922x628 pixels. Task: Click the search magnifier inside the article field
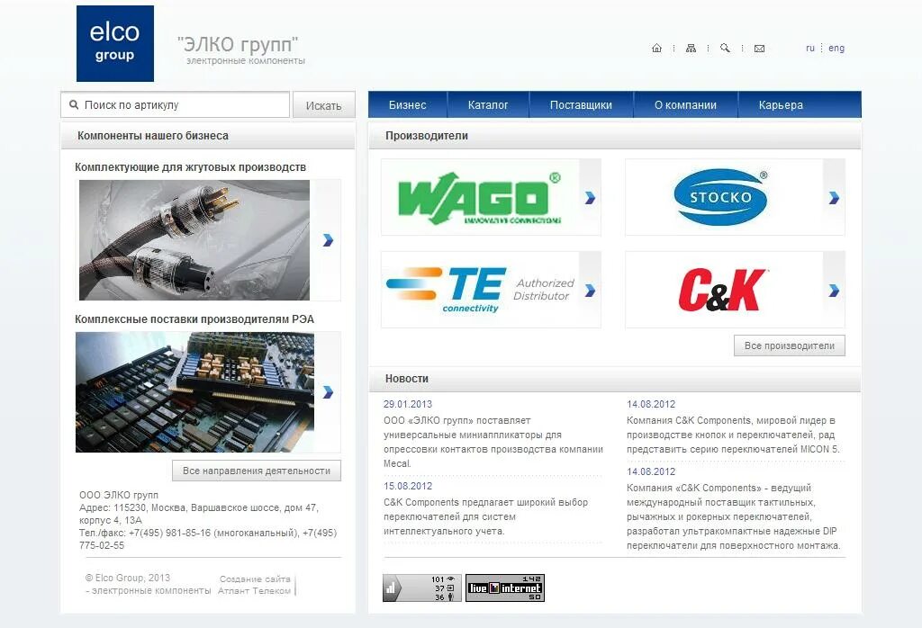[x=74, y=104]
